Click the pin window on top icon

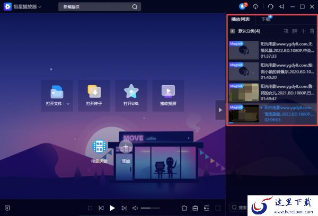(281, 7)
